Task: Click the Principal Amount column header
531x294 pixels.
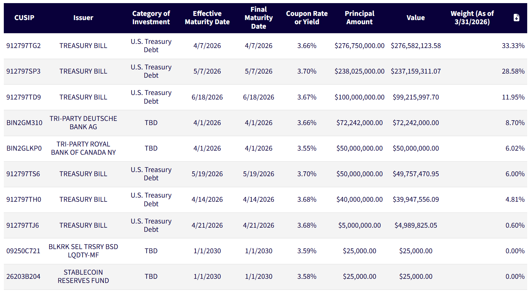Action: point(359,18)
